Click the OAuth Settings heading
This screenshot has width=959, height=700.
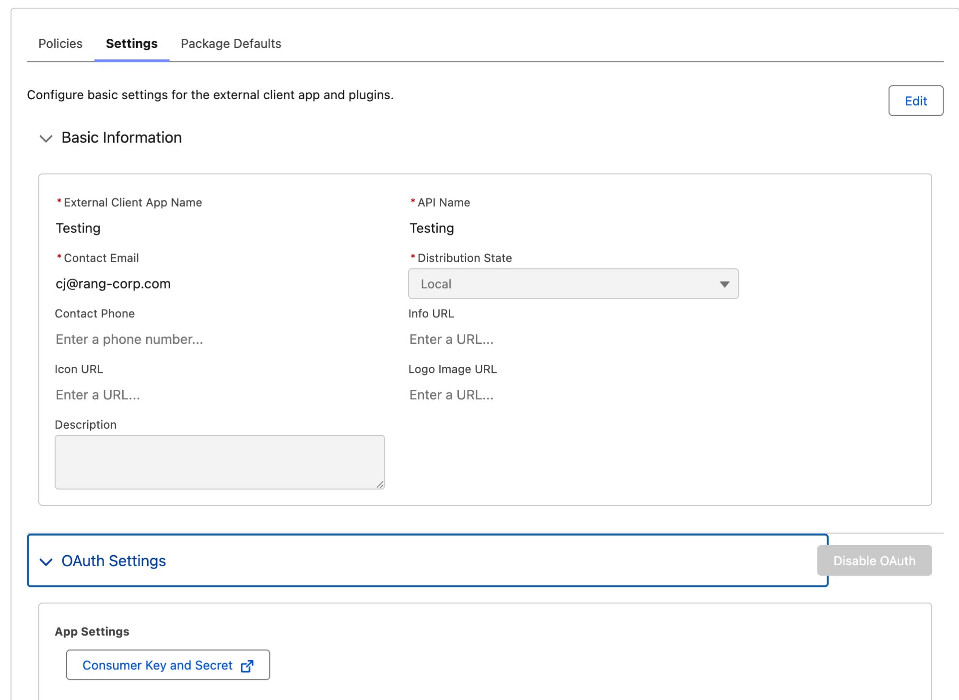(x=114, y=561)
